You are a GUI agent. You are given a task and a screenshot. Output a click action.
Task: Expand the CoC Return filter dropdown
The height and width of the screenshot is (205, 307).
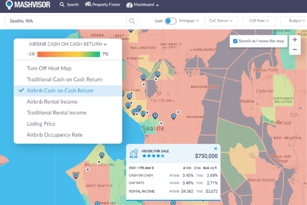221,21
